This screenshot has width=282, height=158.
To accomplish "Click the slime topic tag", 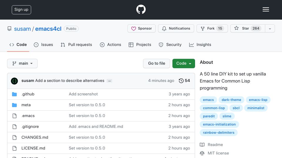I will [x=227, y=116].
